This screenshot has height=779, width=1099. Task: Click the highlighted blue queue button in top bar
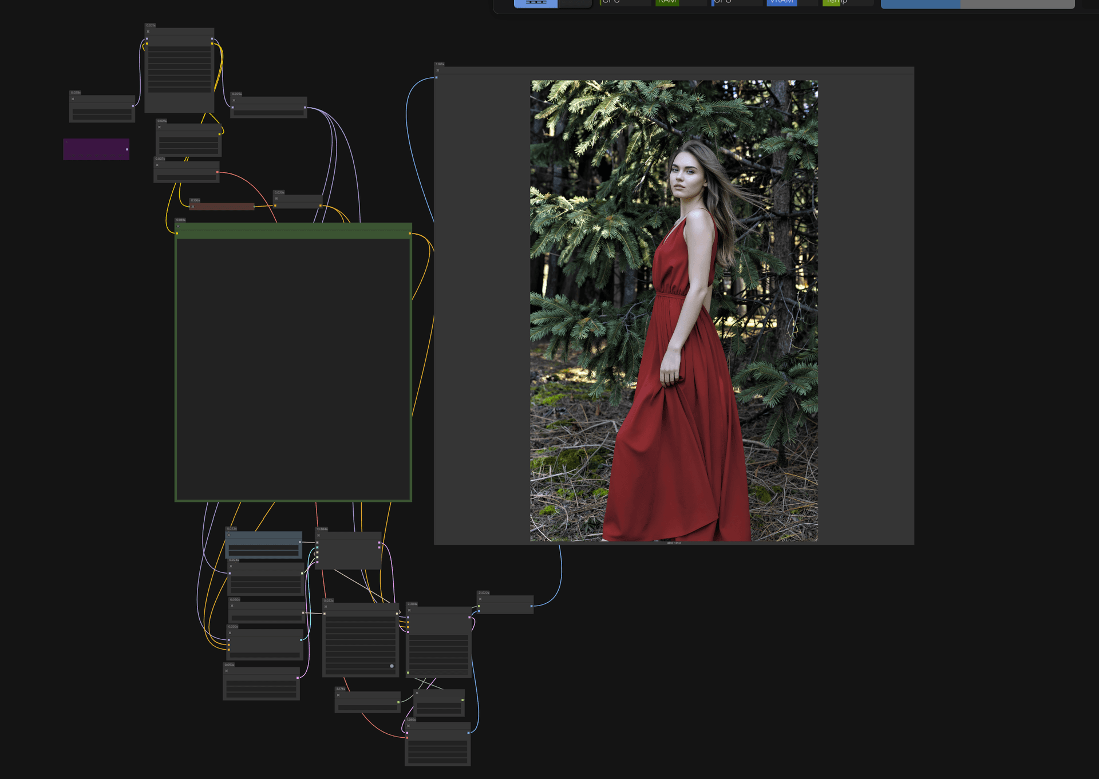pyautogui.click(x=536, y=3)
